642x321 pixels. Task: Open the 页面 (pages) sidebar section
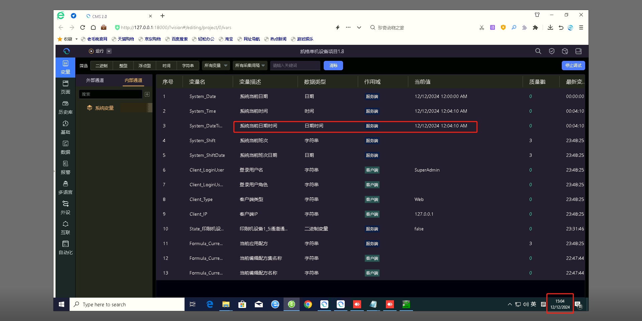(66, 87)
